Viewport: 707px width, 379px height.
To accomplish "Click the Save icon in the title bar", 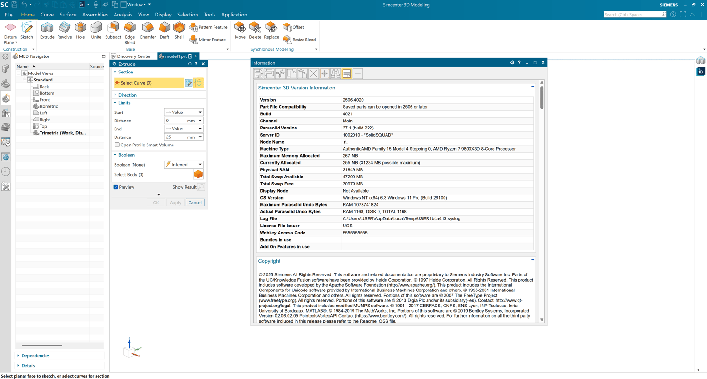I will (14, 5).
